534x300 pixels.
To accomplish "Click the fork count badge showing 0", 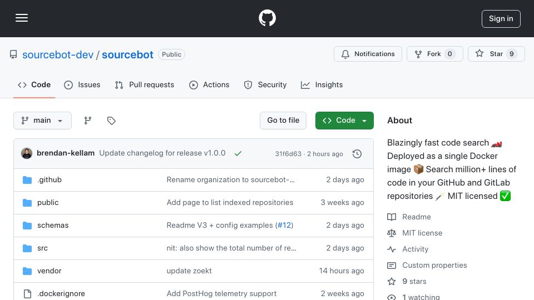I will point(449,54).
